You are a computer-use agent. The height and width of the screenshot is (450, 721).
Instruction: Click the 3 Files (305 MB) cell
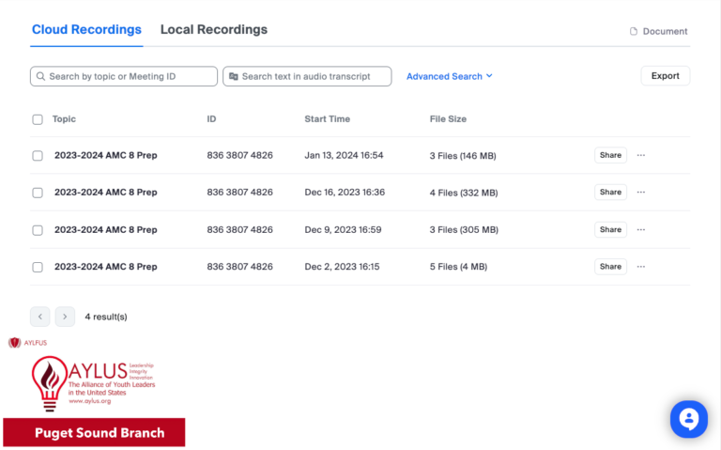coord(464,229)
